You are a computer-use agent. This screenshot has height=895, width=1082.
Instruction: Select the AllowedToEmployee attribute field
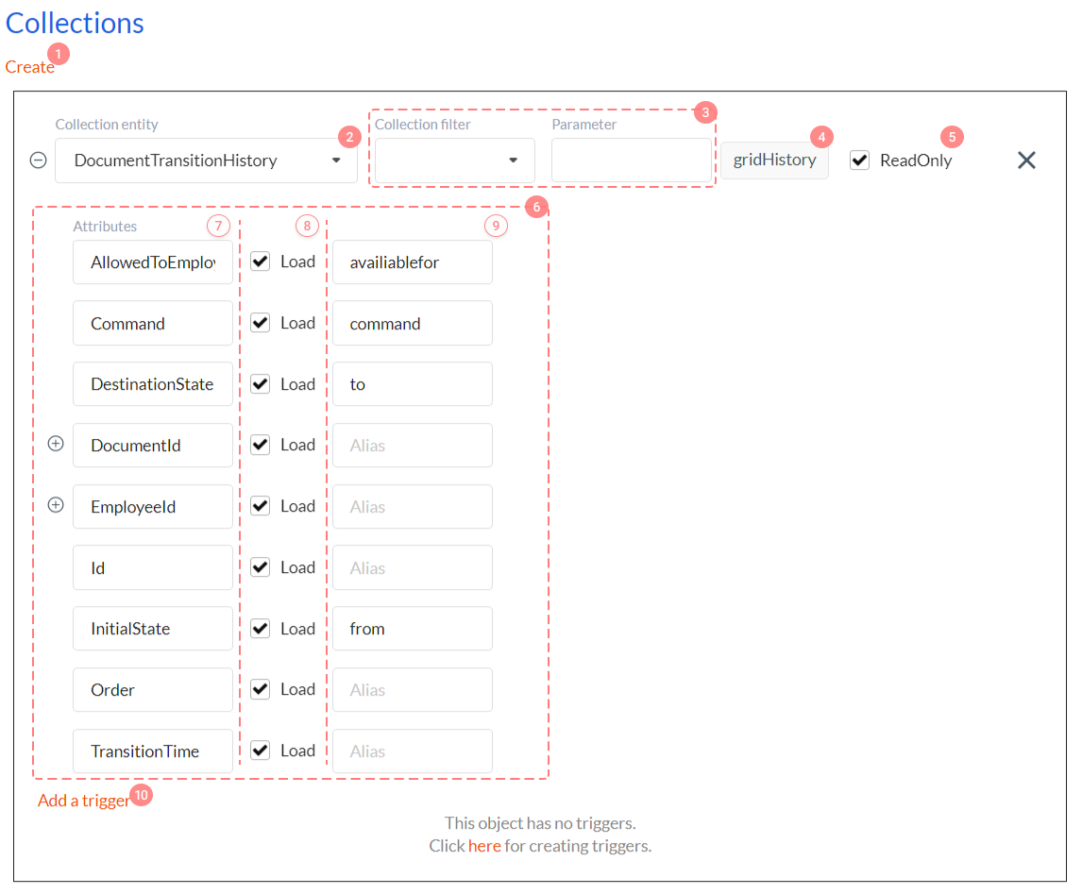[153, 262]
